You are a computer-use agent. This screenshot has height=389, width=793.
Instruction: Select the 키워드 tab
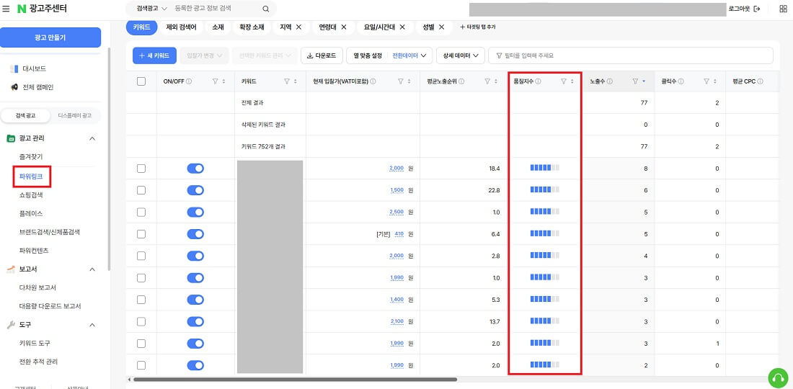pos(141,27)
